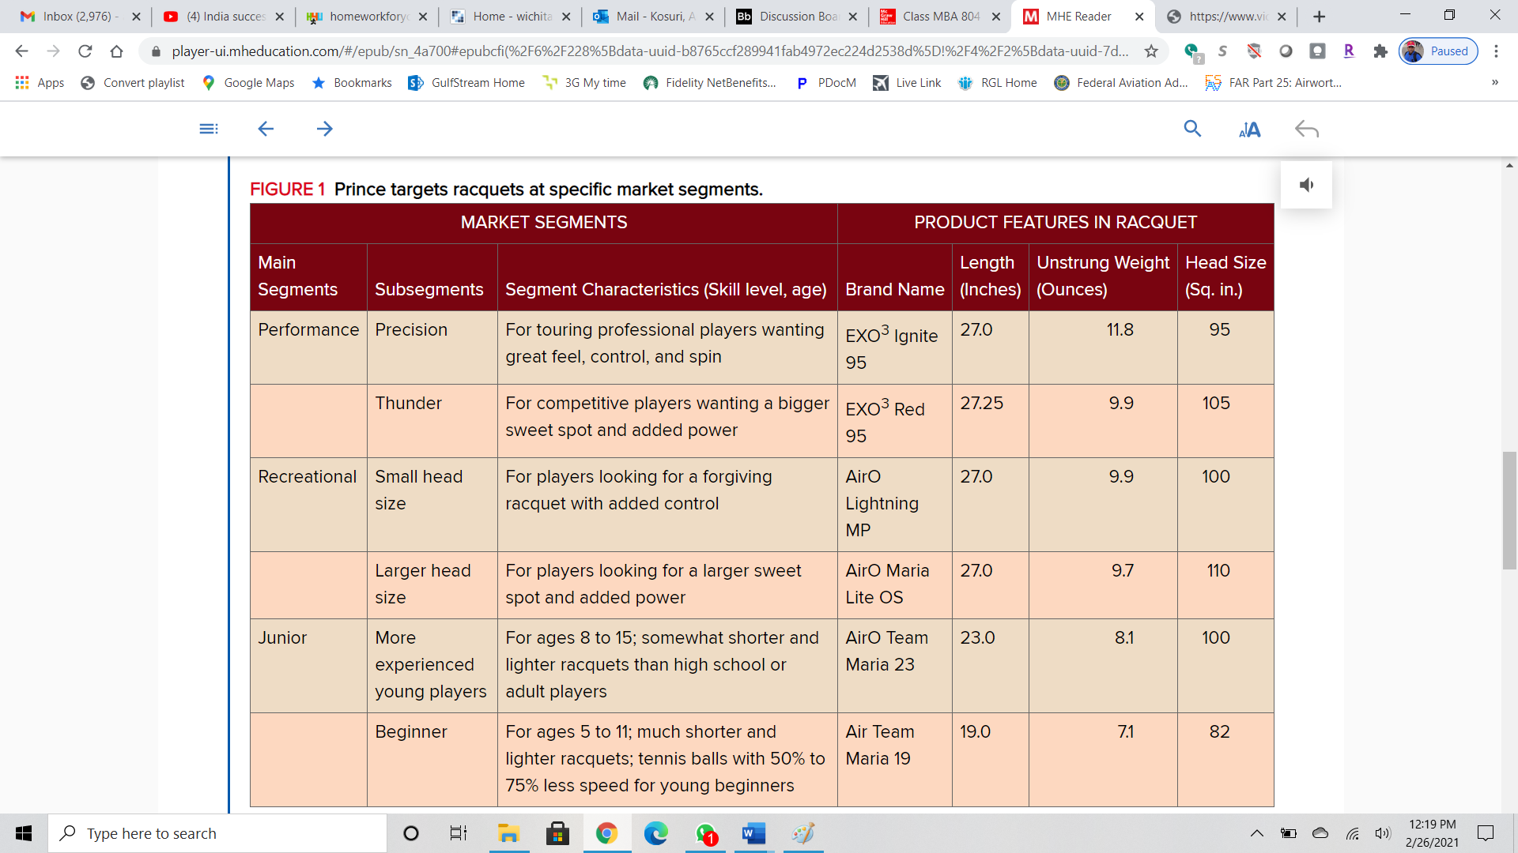Open Microsoft Word from the taskbar
This screenshot has width=1518, height=853.
[753, 833]
